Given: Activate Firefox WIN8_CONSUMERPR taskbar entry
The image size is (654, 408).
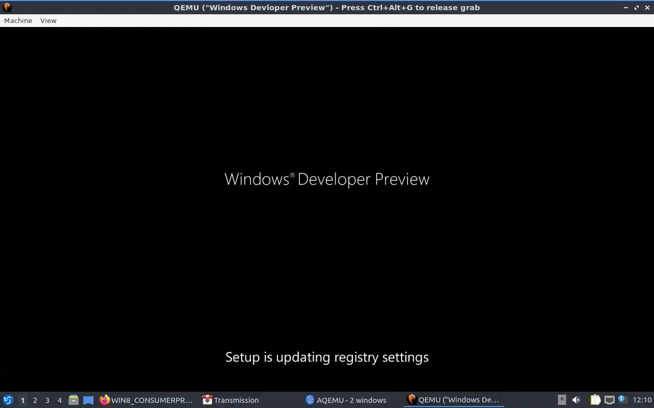Looking at the screenshot, I should pos(147,400).
